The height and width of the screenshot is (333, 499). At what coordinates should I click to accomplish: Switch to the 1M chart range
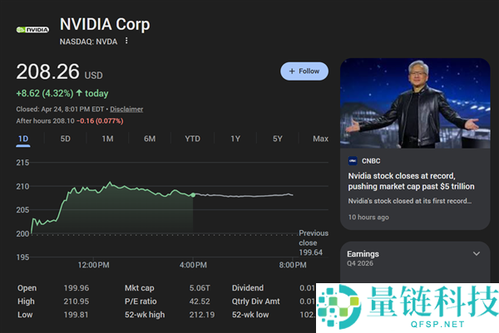coord(107,139)
